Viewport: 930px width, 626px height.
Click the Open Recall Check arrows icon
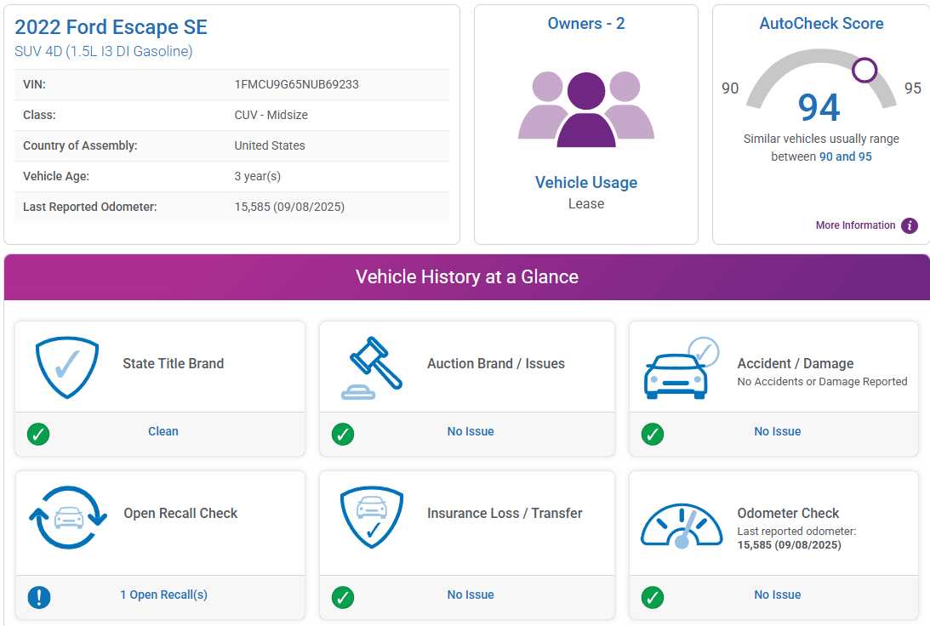pyautogui.click(x=68, y=516)
